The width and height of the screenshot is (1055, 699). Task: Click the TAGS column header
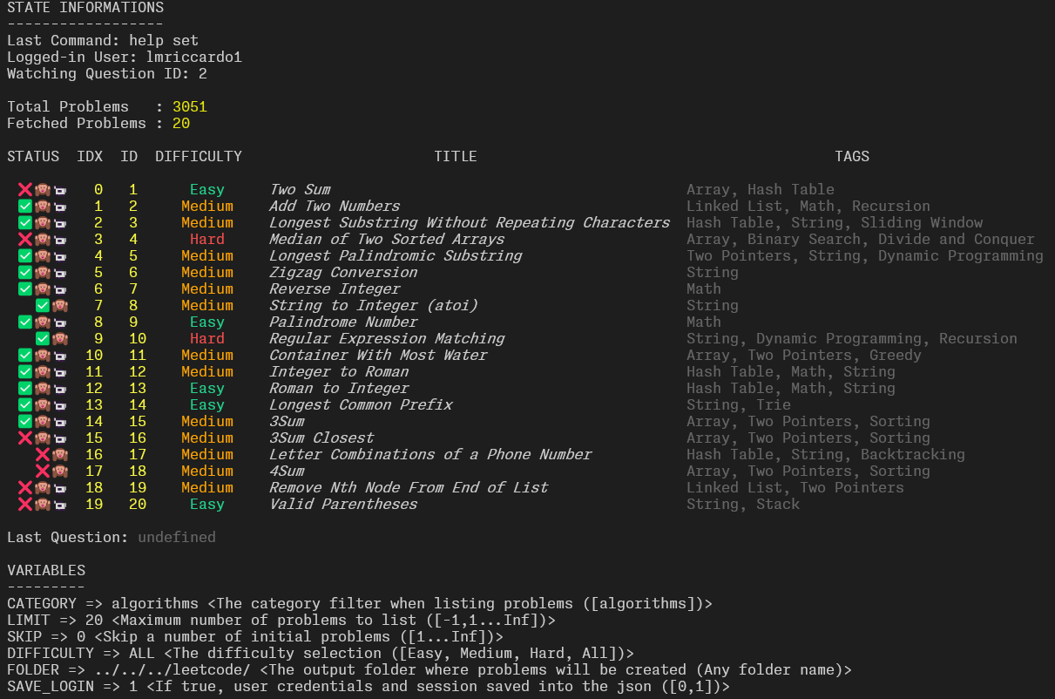click(852, 156)
